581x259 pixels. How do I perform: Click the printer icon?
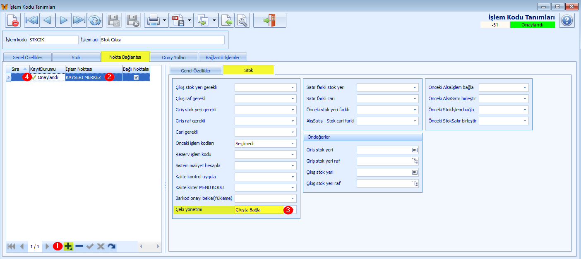153,20
